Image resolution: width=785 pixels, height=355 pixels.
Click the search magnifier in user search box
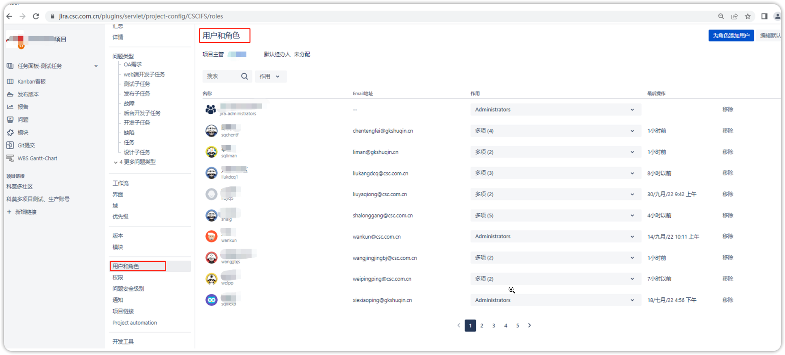pyautogui.click(x=244, y=76)
